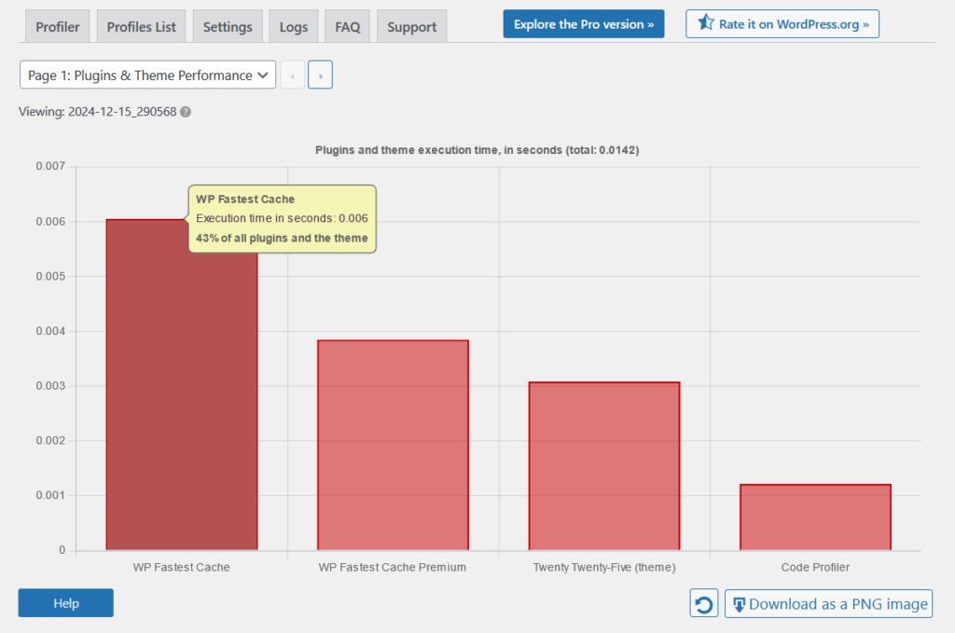The width and height of the screenshot is (955, 633).
Task: Click the help question mark beside profile name
Action: coord(186,112)
